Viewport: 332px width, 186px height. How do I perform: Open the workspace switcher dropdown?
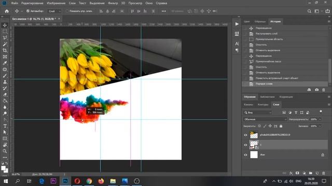[318, 11]
